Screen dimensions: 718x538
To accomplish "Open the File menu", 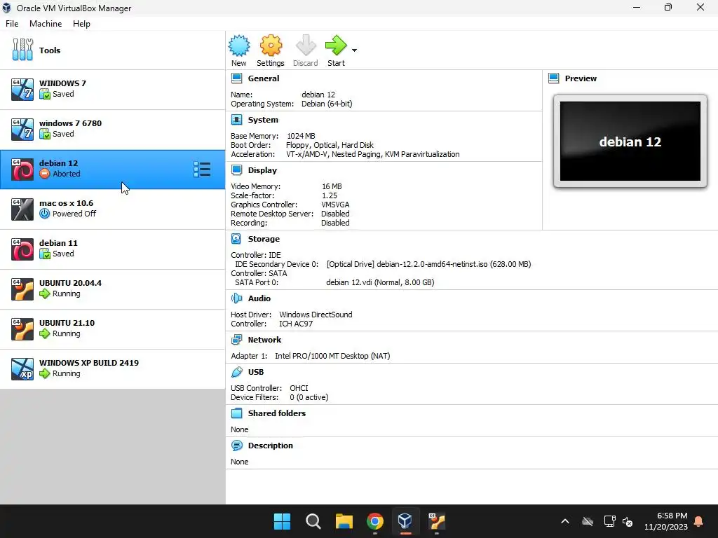I will point(12,24).
